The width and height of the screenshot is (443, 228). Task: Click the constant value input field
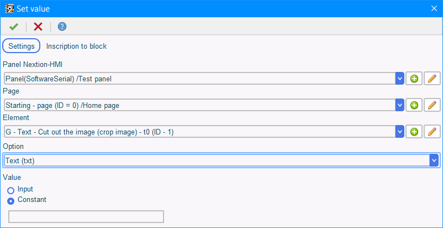(86, 217)
